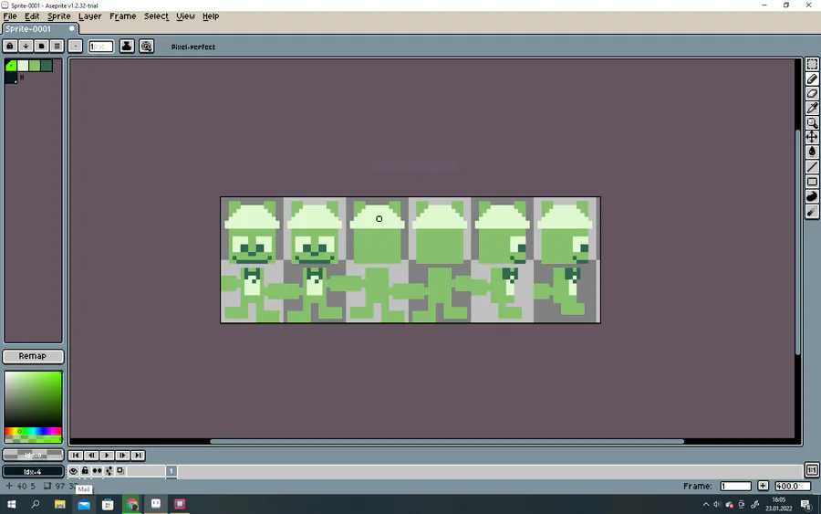
Task: Open the dynamics options button
Action: point(147,47)
